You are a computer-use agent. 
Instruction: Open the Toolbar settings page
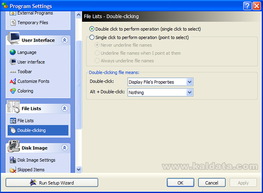coord(25,71)
